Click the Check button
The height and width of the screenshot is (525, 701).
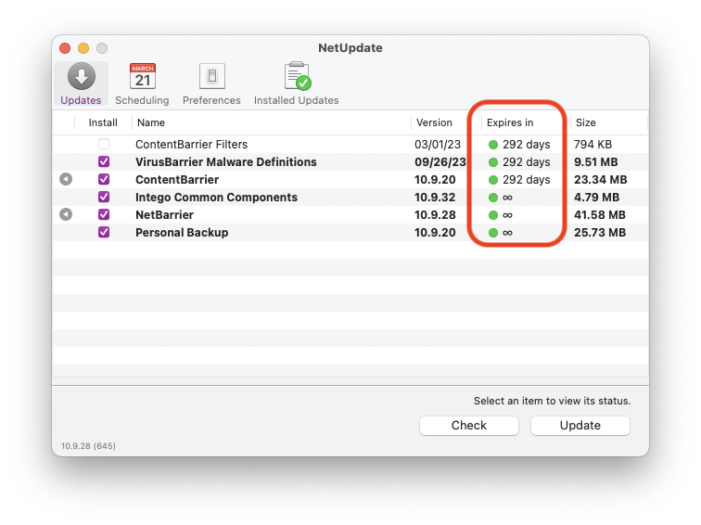[469, 425]
